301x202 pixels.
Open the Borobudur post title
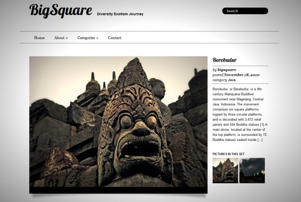point(224,60)
